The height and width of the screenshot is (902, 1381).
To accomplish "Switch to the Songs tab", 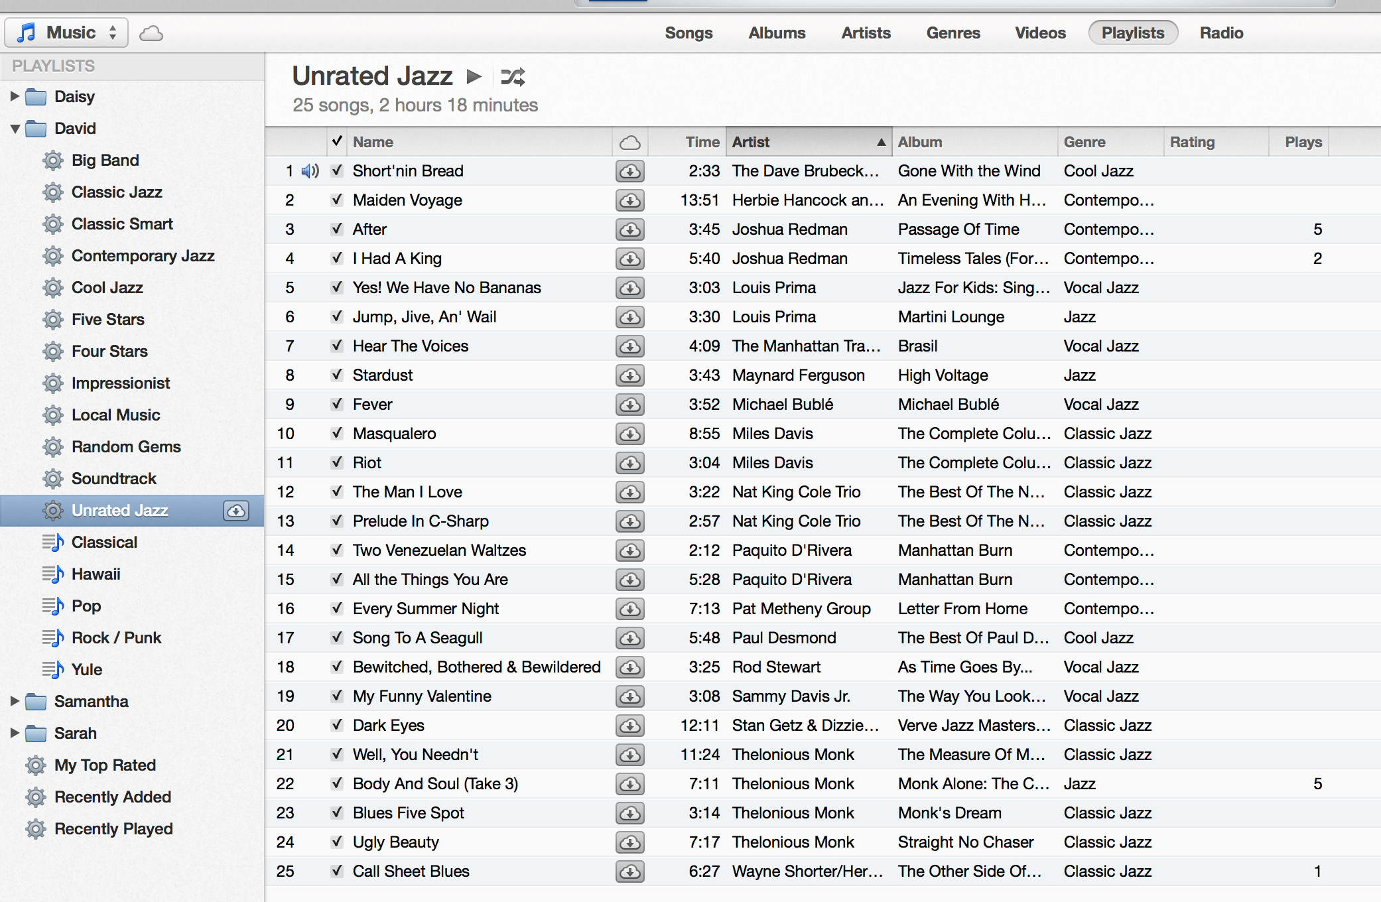I will point(689,33).
